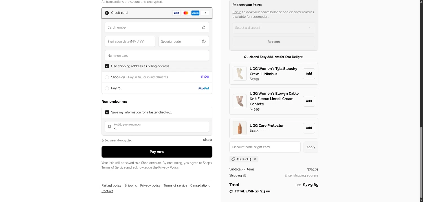Click the Security code field

[x=184, y=41]
